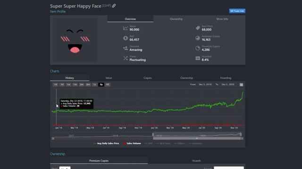Screen dimensions: 302x169
Task: Click the Hoarded box icon
Action: click(x=198, y=58)
